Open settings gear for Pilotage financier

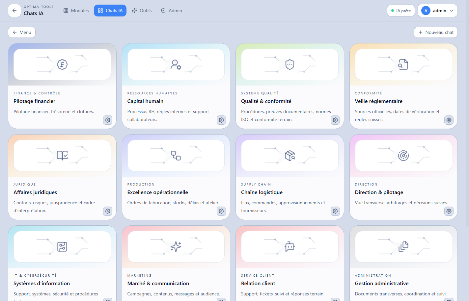coord(108,120)
